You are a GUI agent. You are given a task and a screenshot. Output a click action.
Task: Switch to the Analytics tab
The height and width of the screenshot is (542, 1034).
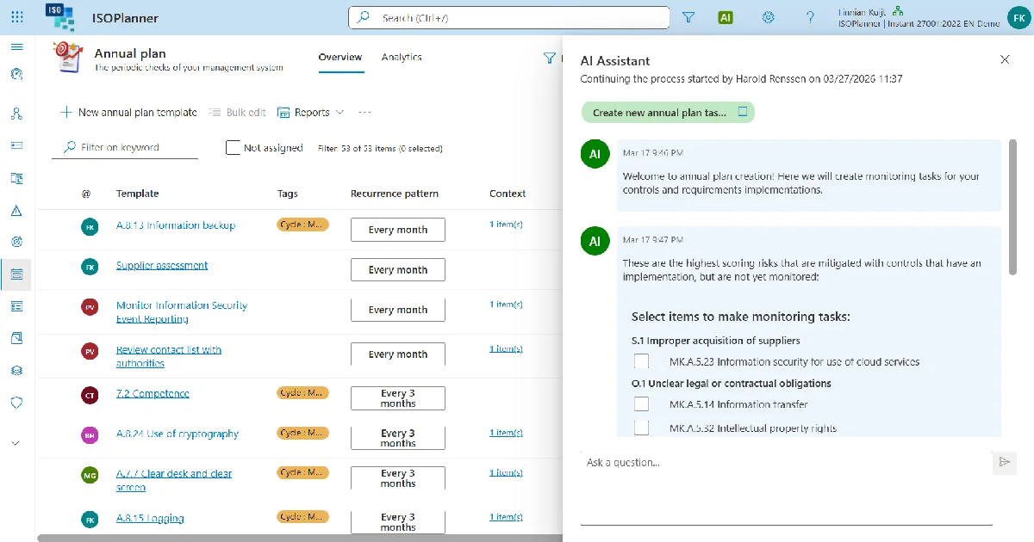pos(402,57)
